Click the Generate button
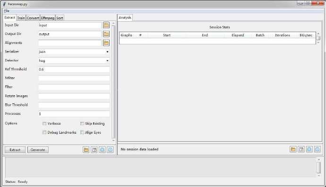The width and height of the screenshot is (326, 187). tap(38, 150)
